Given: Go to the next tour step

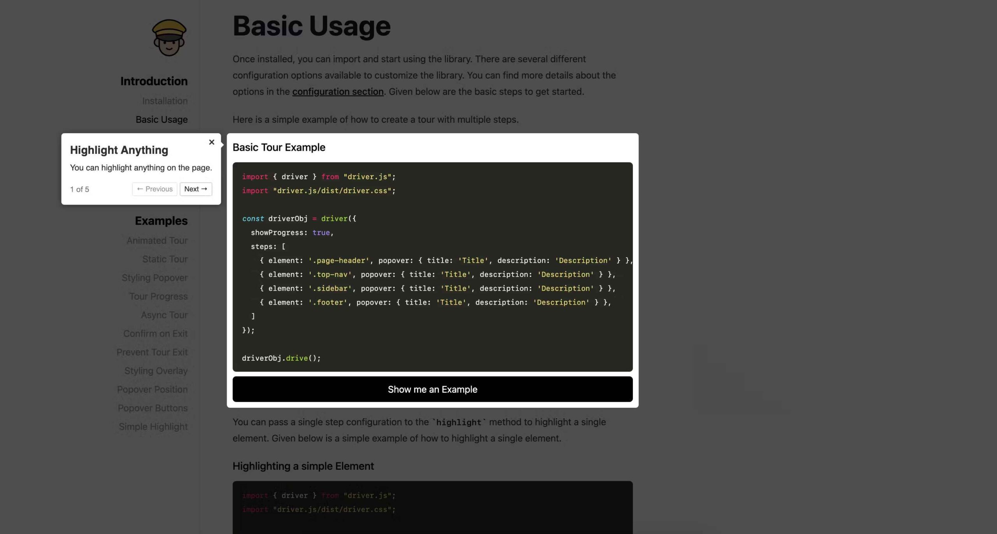Looking at the screenshot, I should [196, 189].
